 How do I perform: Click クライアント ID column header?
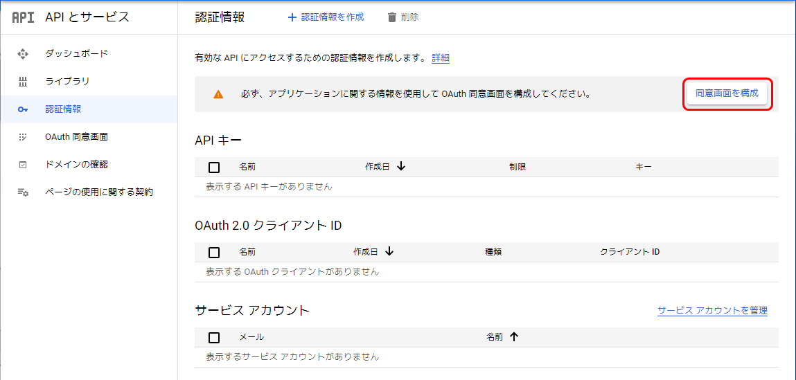pos(630,252)
